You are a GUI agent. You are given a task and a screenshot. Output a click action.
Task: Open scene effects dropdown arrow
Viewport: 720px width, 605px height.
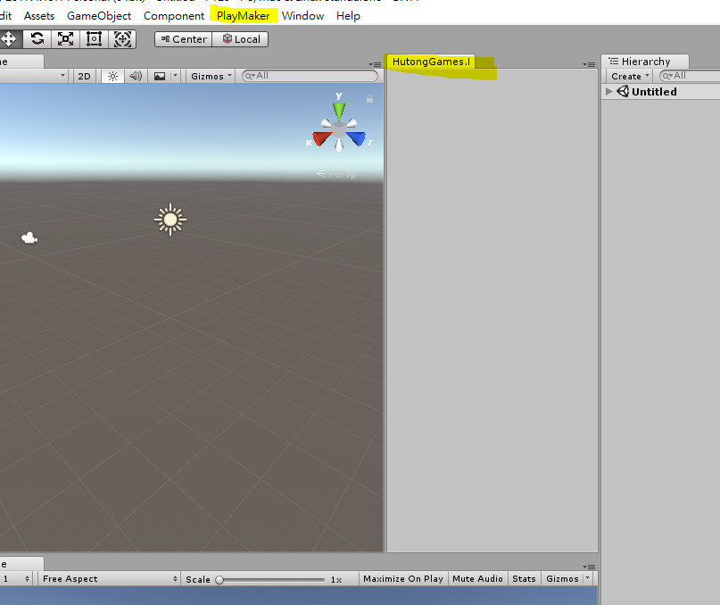pos(175,76)
